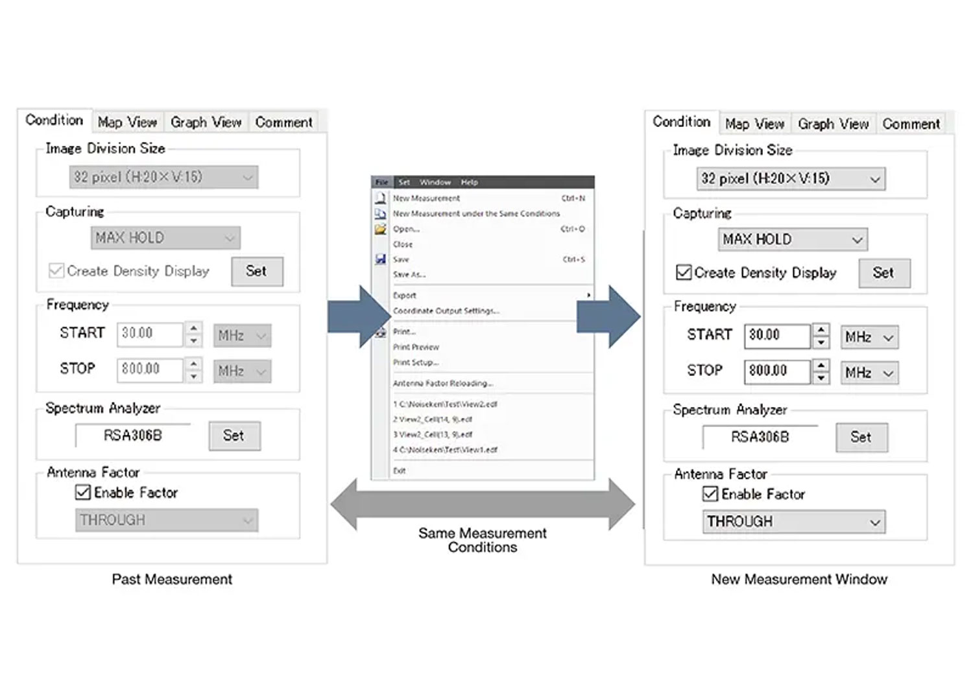Select New Measurement under the Same Conditions

click(x=476, y=214)
